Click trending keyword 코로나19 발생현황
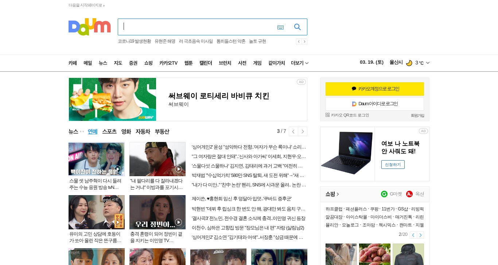Image resolution: width=498 pixels, height=265 pixels. (134, 41)
